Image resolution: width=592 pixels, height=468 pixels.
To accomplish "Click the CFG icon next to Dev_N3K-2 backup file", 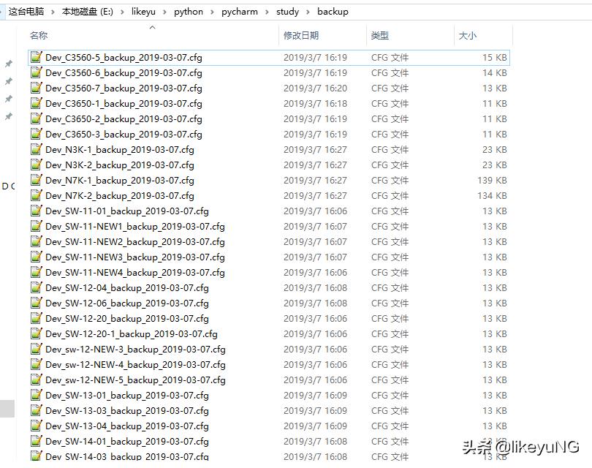I will click(x=37, y=165).
